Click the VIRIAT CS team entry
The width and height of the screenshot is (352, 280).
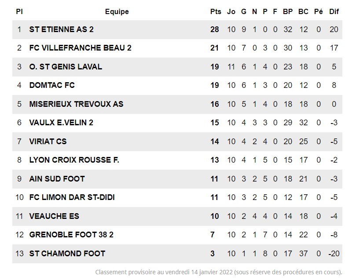coord(48,142)
